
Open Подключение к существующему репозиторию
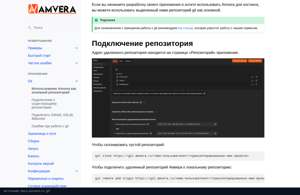(44, 104)
